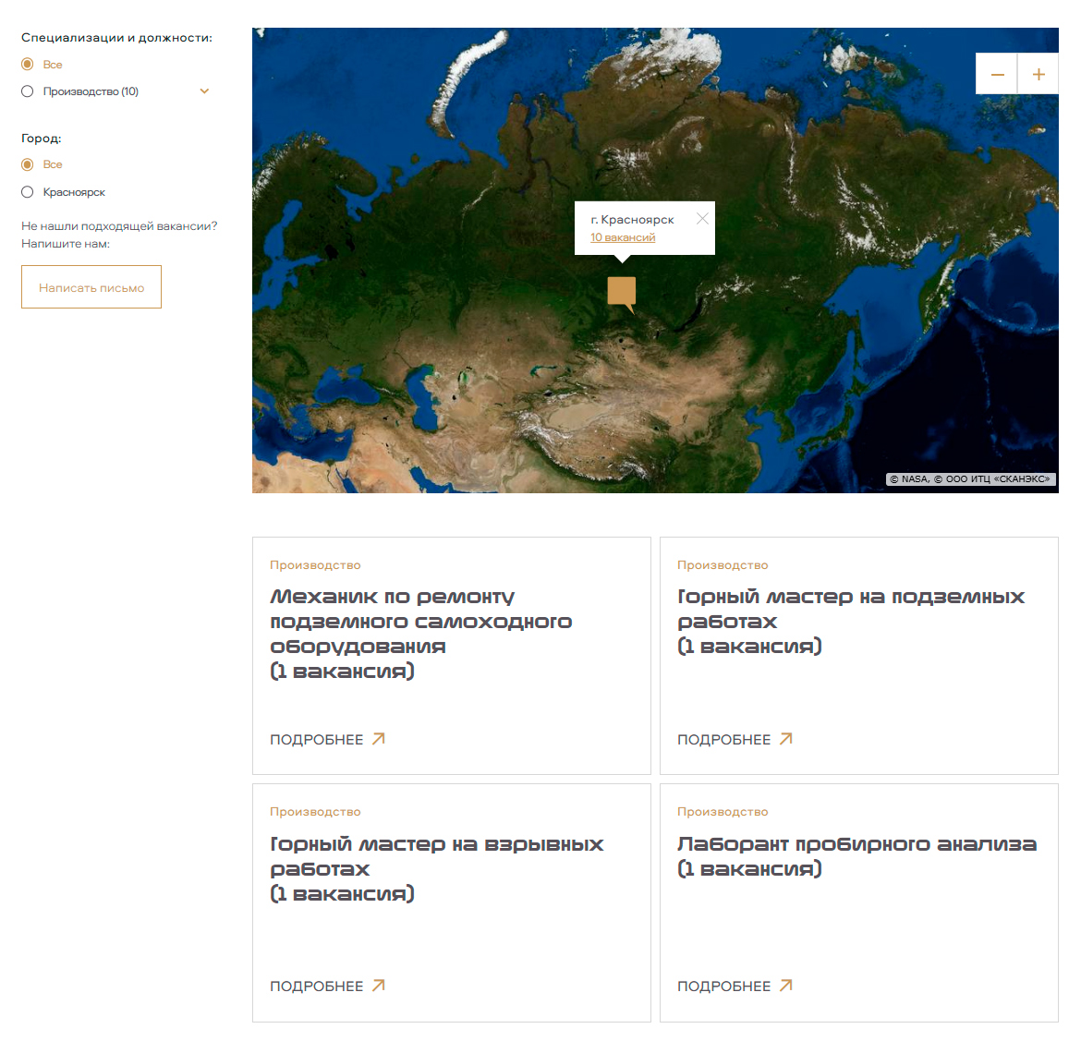The image size is (1081, 1053).
Task: Click arrow icon on Механик по ремонту card
Action: (378, 739)
